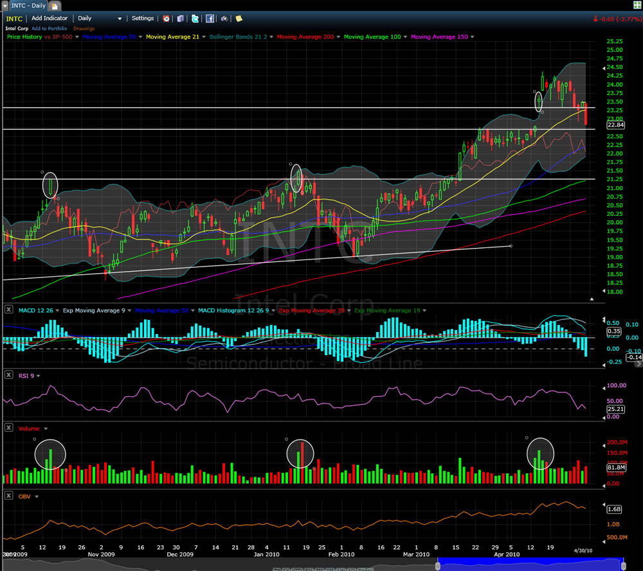Open the Settings menu
The height and width of the screenshot is (571, 643).
pyautogui.click(x=142, y=19)
